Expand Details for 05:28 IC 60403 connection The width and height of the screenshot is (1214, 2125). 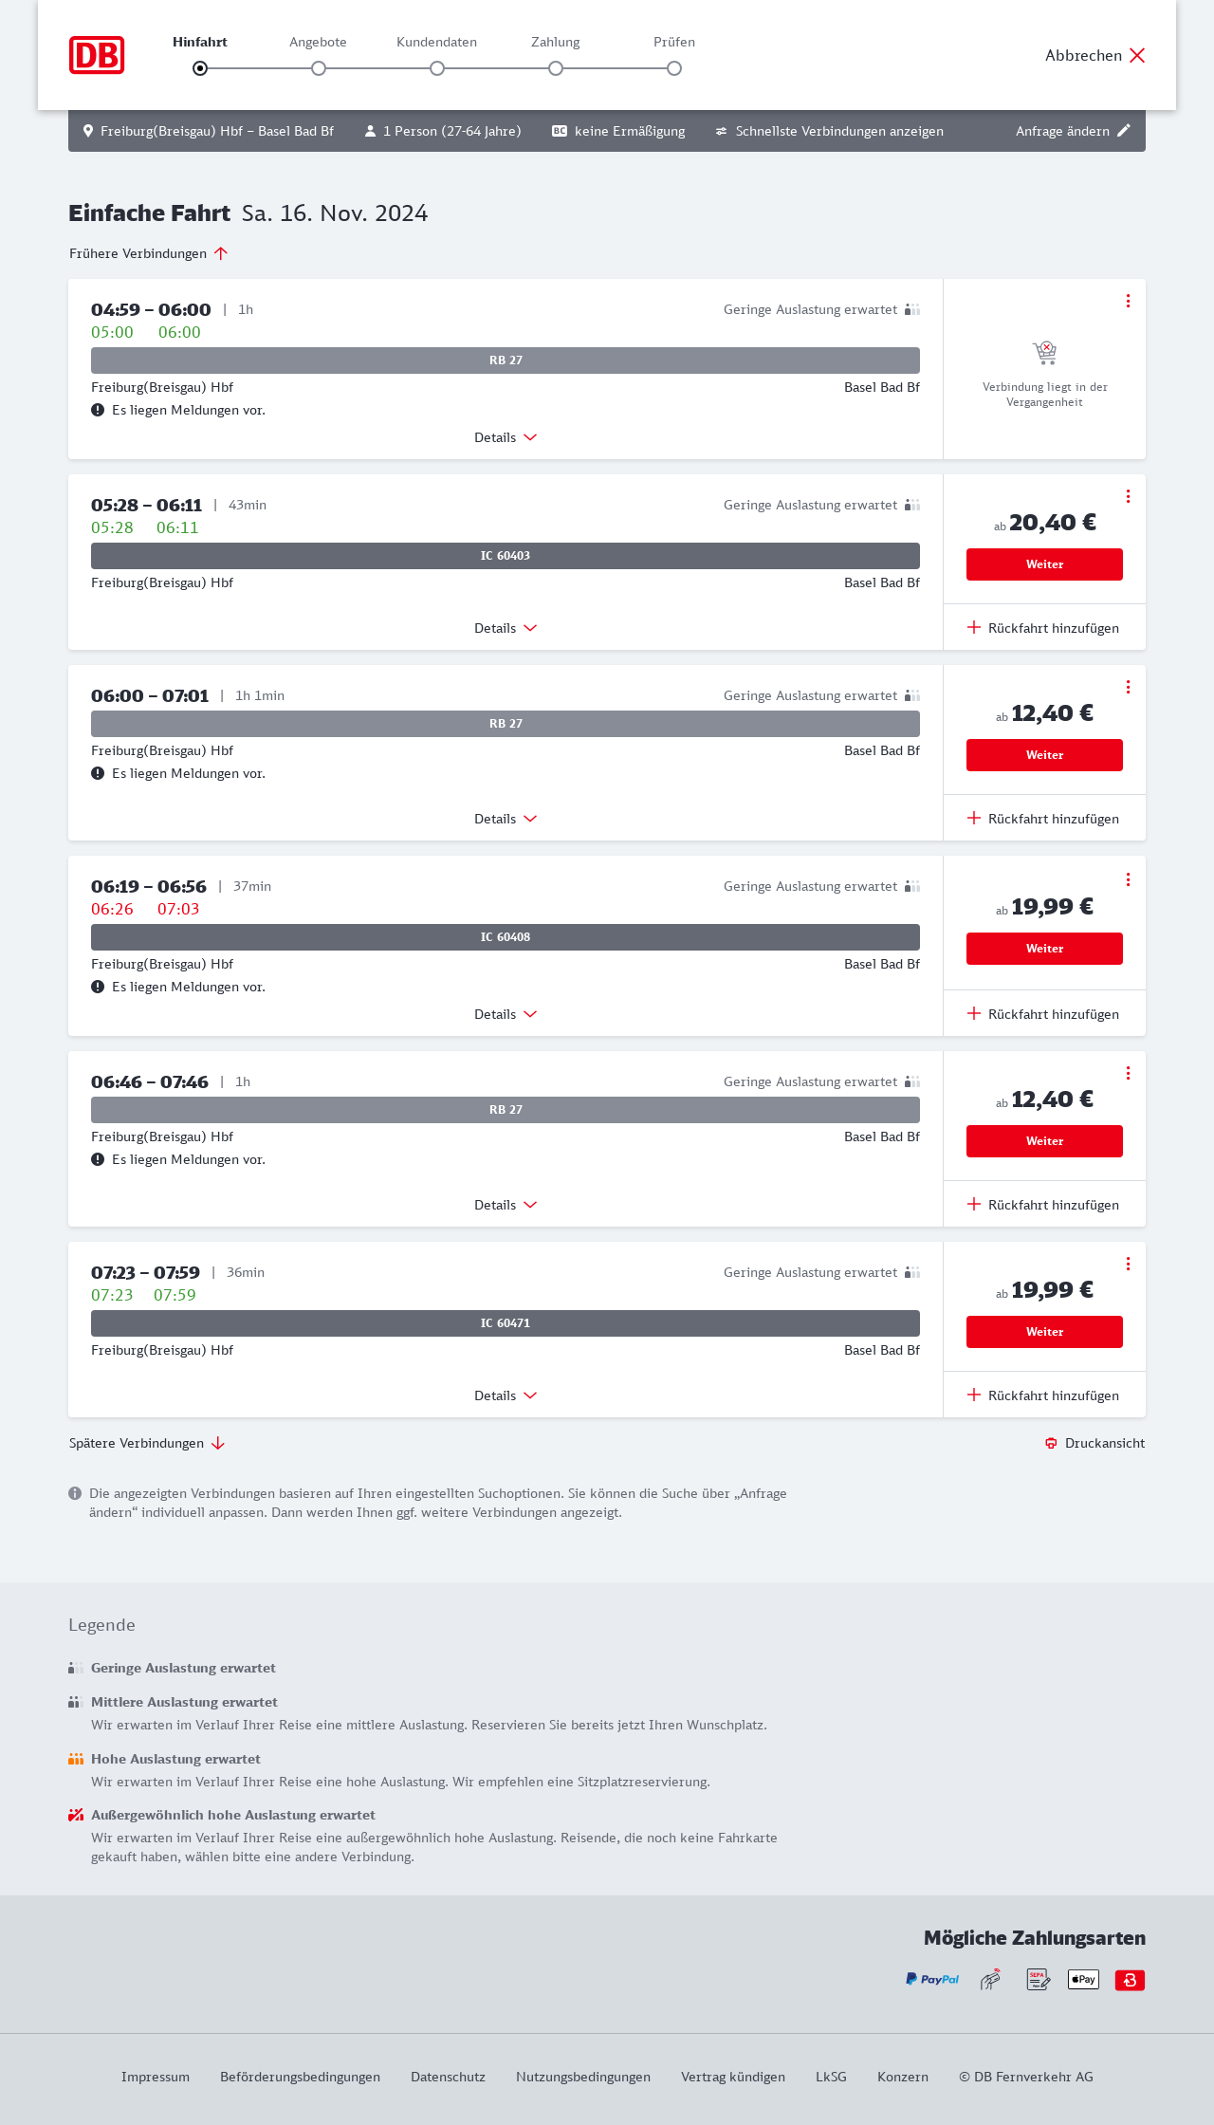tap(506, 628)
